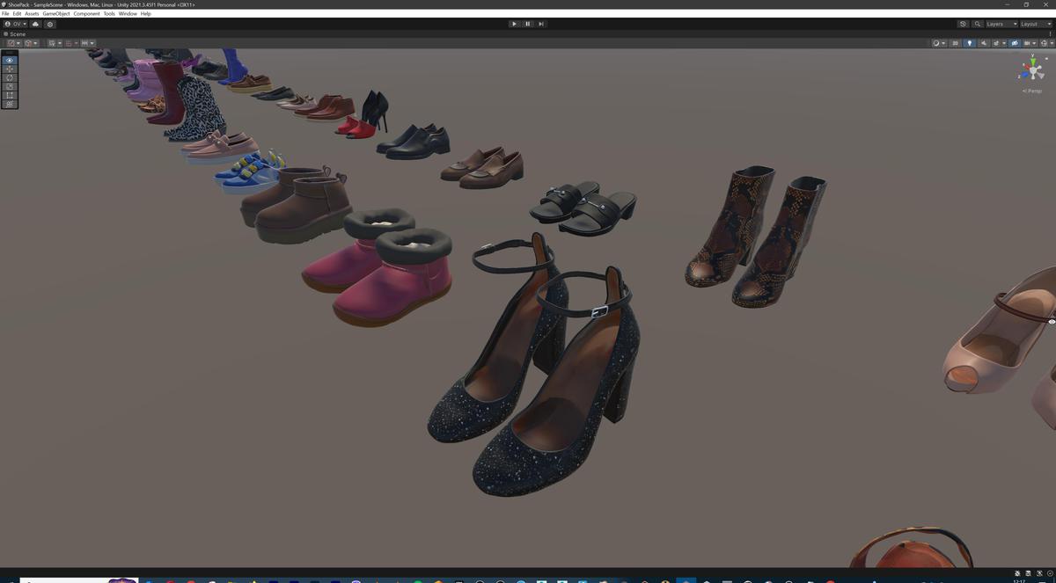Open the GameObject menu
This screenshot has width=1056, height=583.
pyautogui.click(x=56, y=13)
